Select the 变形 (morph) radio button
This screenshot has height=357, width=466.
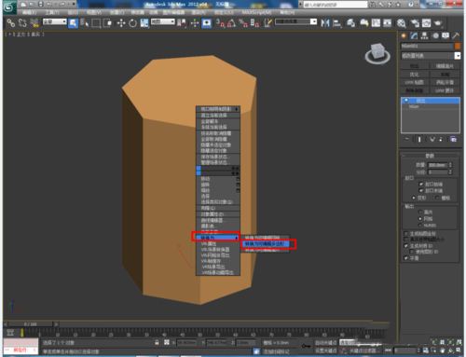pyautogui.click(x=414, y=198)
